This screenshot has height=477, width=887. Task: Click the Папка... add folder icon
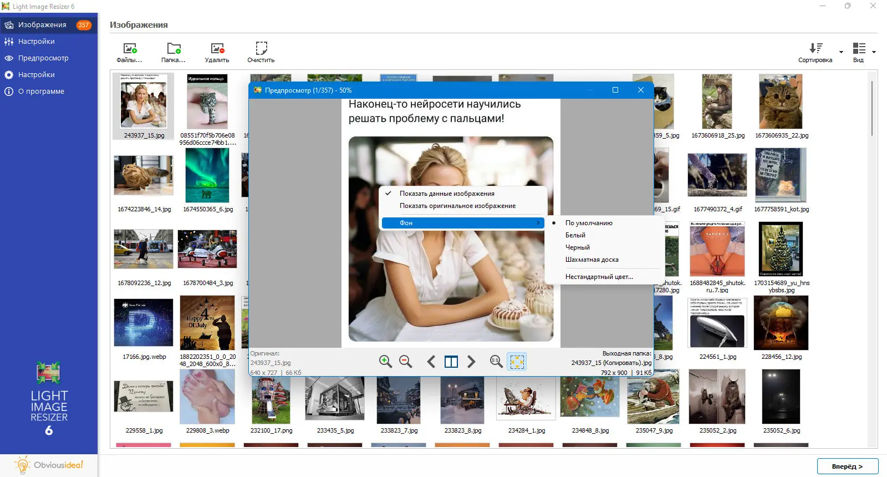[174, 49]
